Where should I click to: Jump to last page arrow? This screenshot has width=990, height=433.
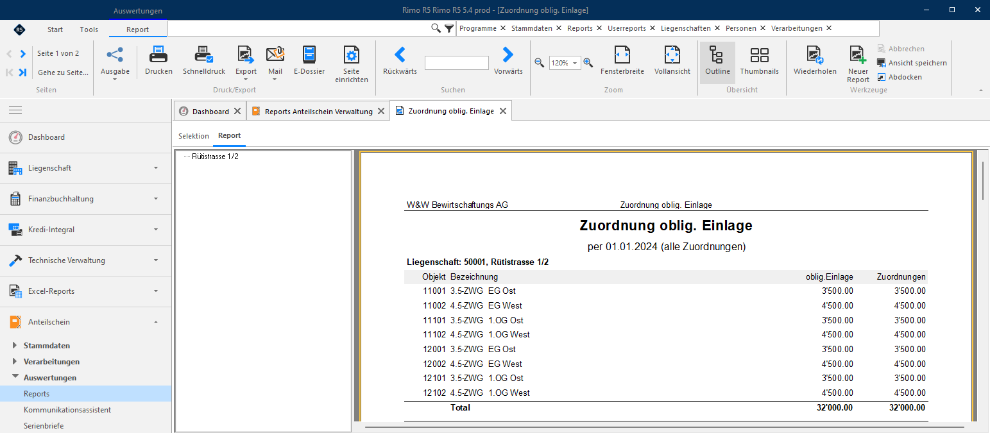pos(22,72)
